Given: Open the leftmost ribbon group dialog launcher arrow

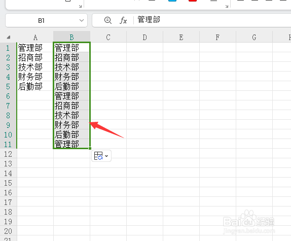Looking at the screenshot, I should point(80,6).
